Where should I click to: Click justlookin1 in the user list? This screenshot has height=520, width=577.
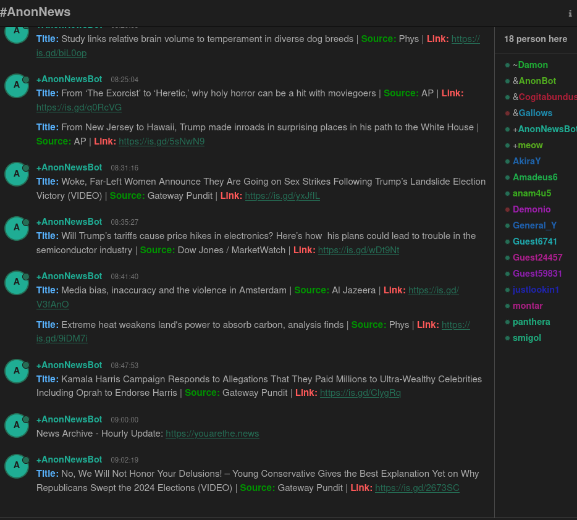536,290
